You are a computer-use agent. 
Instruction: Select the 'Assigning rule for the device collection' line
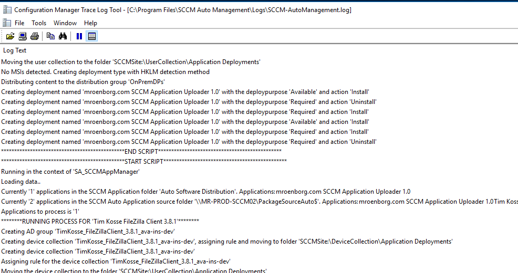click(x=116, y=261)
